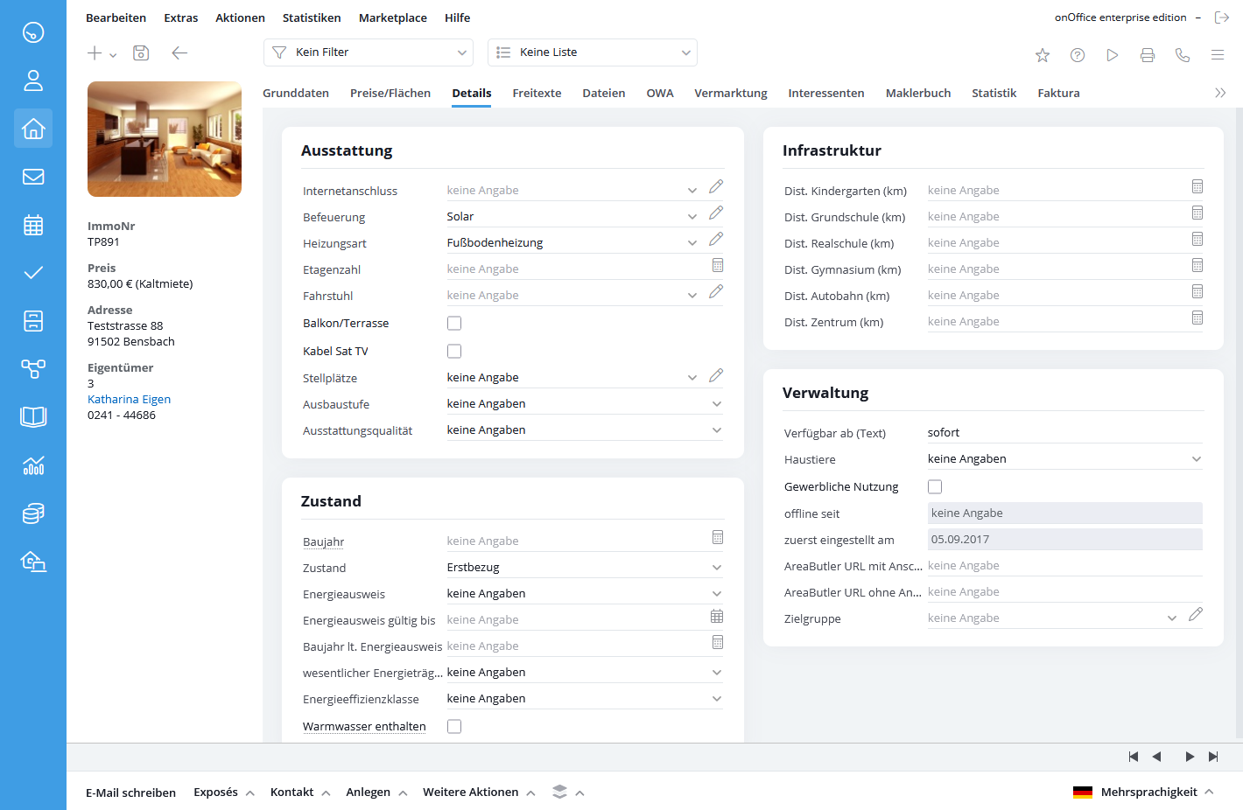
Task: Switch to Vermarktung tab
Action: 731,94
